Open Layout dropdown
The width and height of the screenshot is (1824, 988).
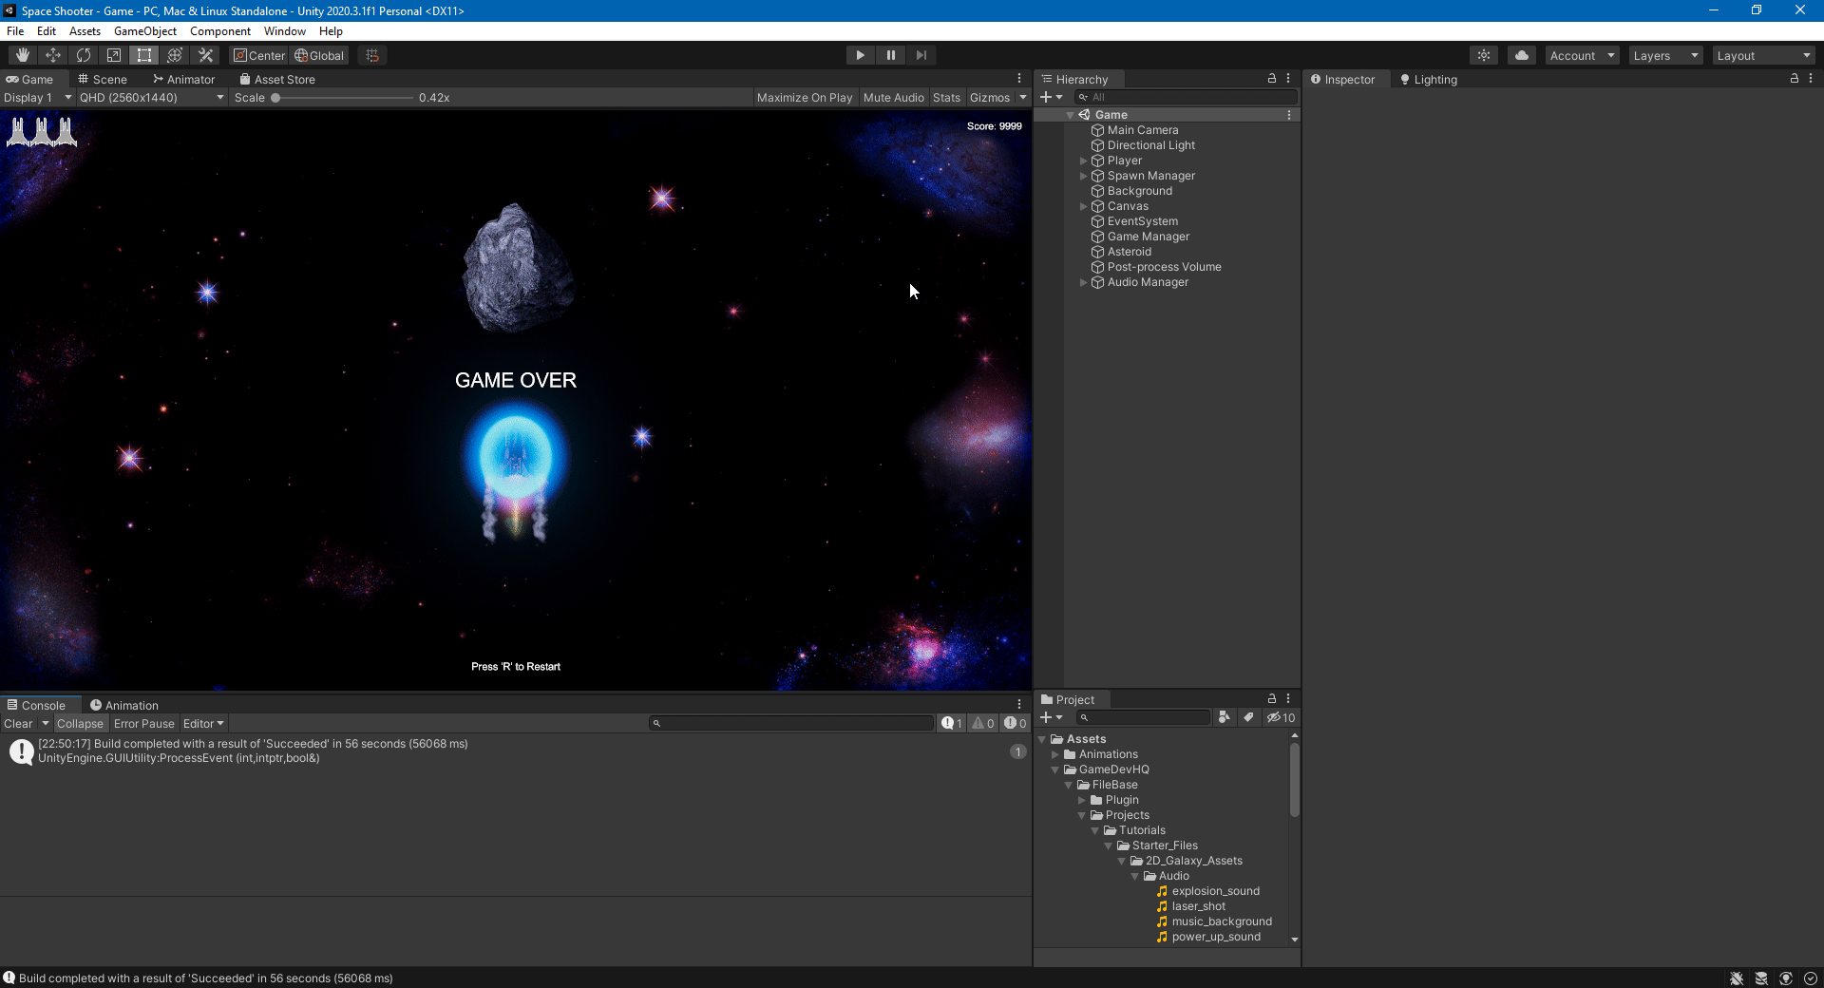coord(1764,55)
